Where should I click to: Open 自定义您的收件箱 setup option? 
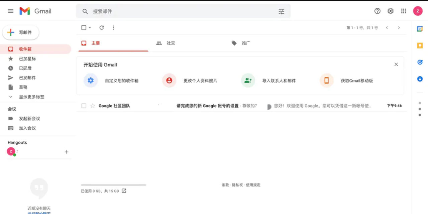coord(121,81)
